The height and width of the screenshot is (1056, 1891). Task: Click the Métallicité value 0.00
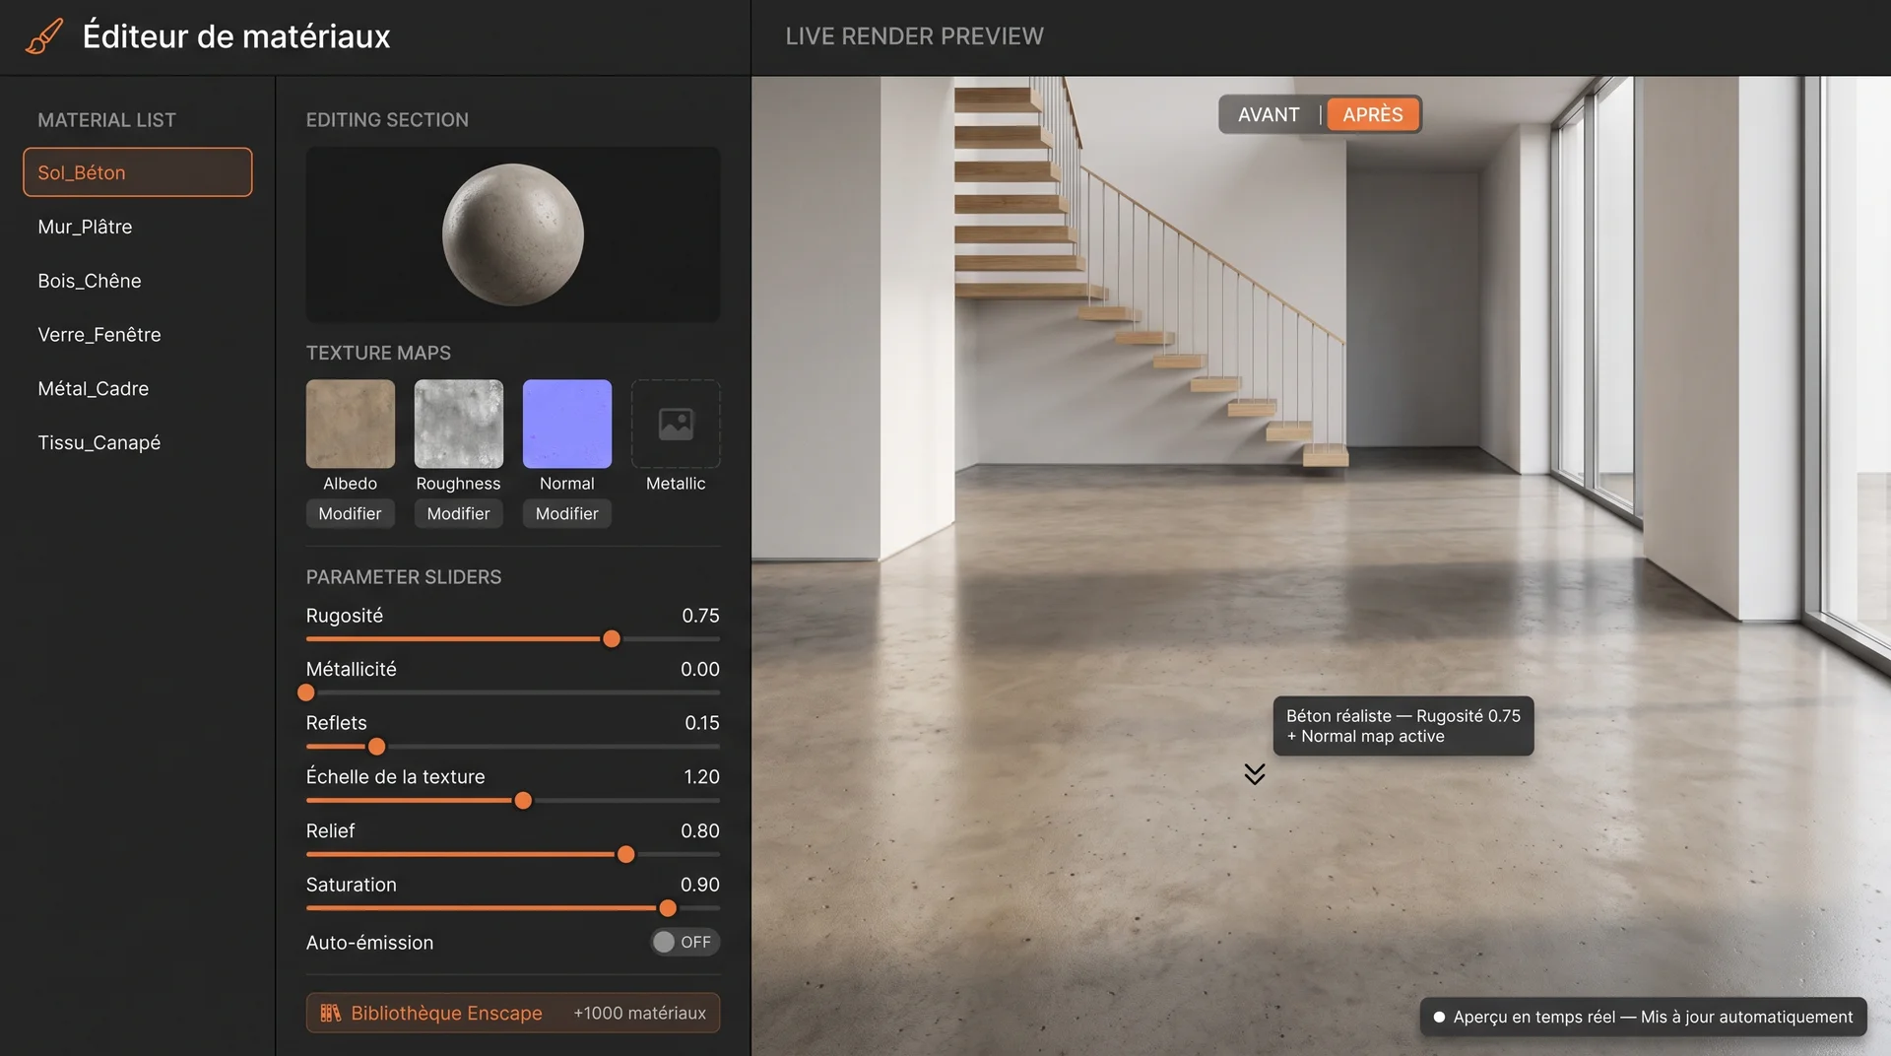[x=700, y=670]
